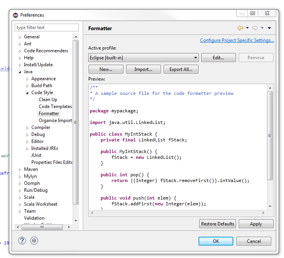
Task: Click 'import java.util.LinkedList;' preview line
Action: coord(128,122)
